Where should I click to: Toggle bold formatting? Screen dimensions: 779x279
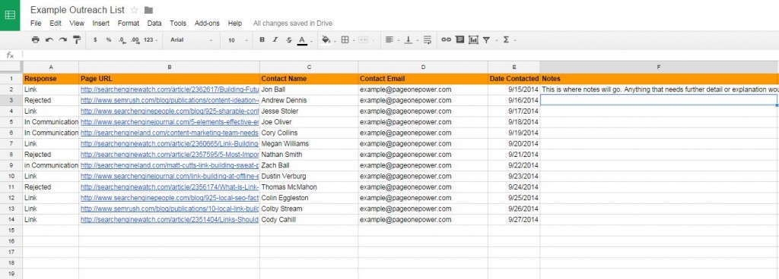(262, 40)
